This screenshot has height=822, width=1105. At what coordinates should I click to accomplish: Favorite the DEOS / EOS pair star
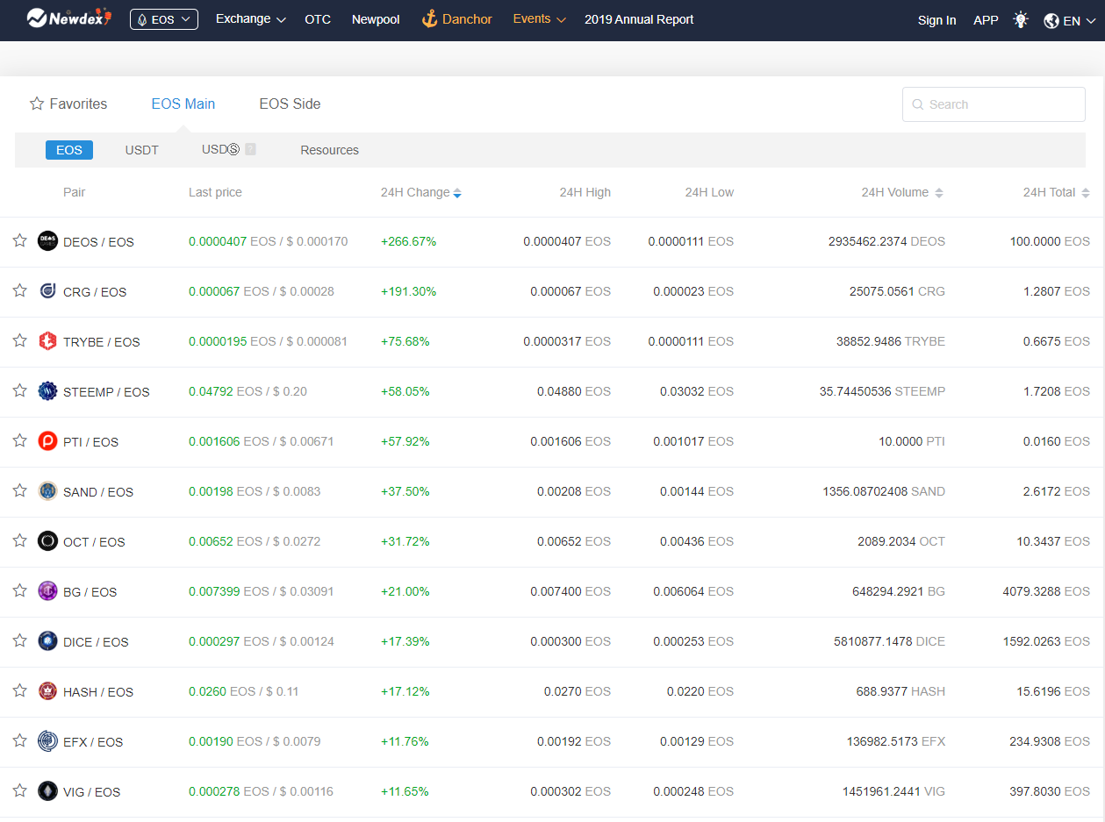point(19,240)
